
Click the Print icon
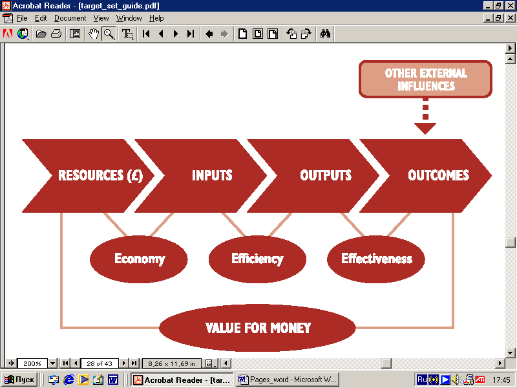56,34
